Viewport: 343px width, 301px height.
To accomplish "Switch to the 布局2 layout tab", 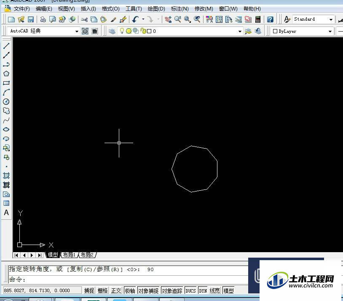I will [87, 255].
